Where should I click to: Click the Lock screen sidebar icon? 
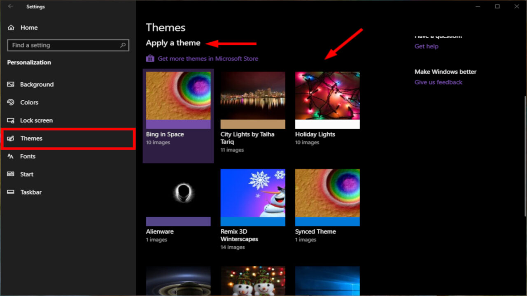[12, 120]
